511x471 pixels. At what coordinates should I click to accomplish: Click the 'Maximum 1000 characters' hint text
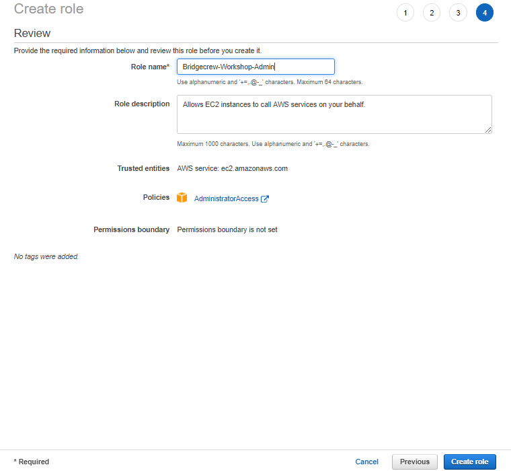click(x=273, y=144)
